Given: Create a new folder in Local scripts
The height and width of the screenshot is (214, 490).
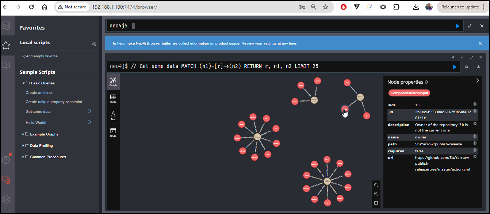Looking at the screenshot, I should click(x=94, y=43).
